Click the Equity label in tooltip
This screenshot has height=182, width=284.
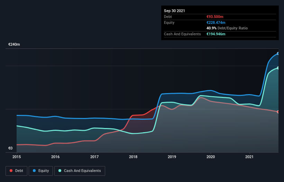169,22
